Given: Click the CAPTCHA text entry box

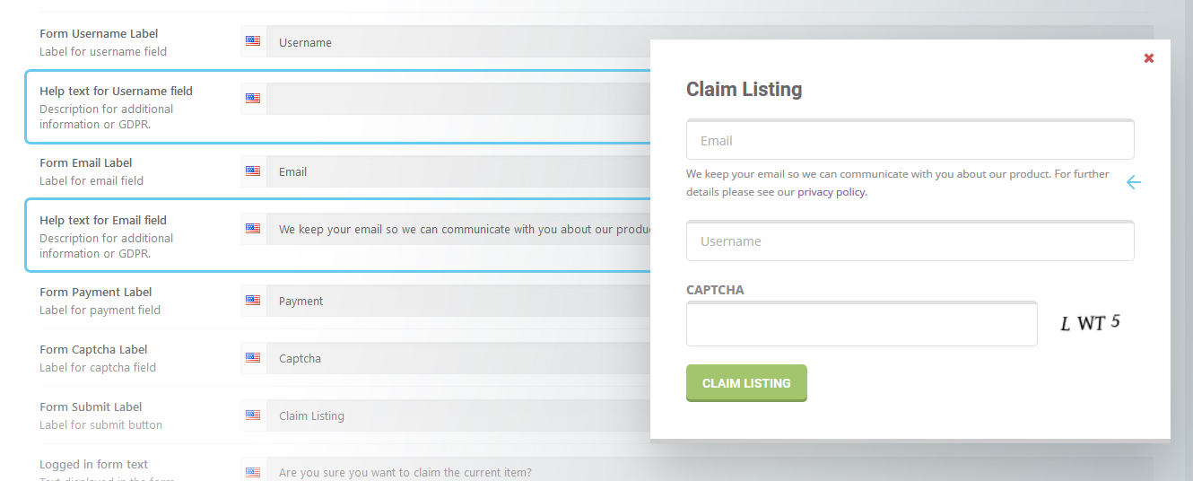Looking at the screenshot, I should (x=861, y=324).
